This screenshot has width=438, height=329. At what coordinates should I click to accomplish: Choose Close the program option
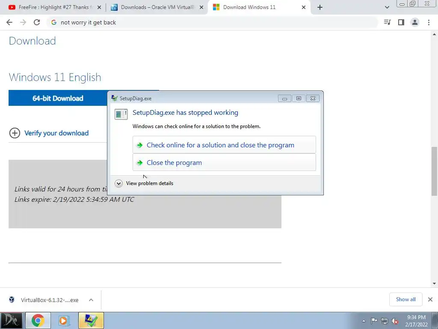(x=224, y=162)
